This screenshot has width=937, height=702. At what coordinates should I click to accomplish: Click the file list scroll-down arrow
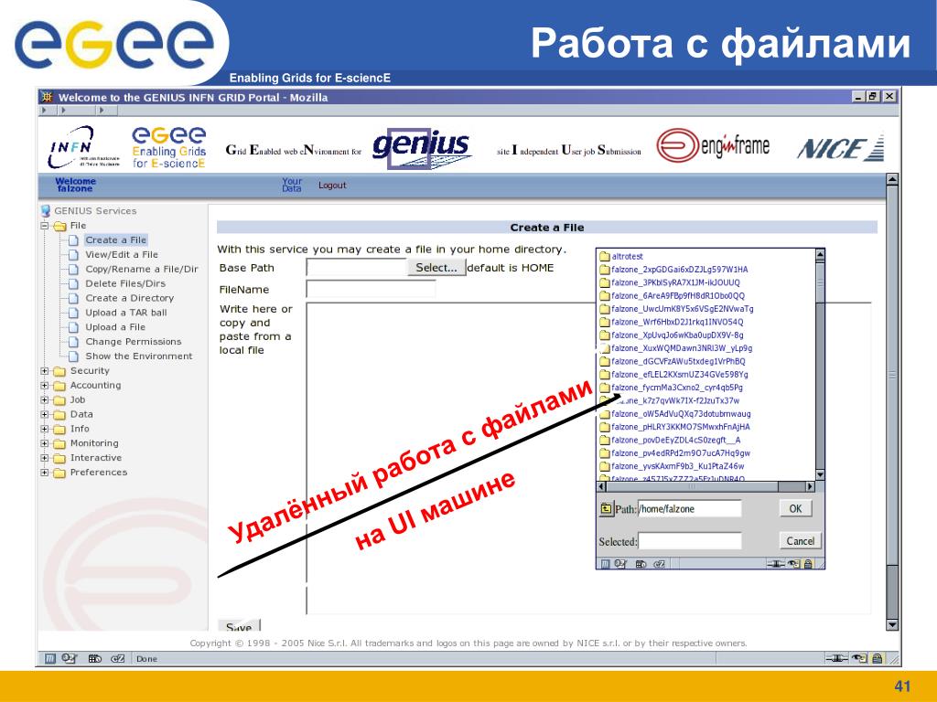(820, 474)
